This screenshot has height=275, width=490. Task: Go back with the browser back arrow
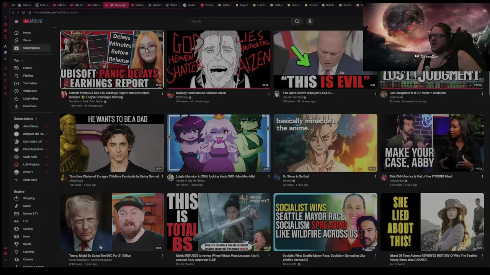[x=12, y=13]
